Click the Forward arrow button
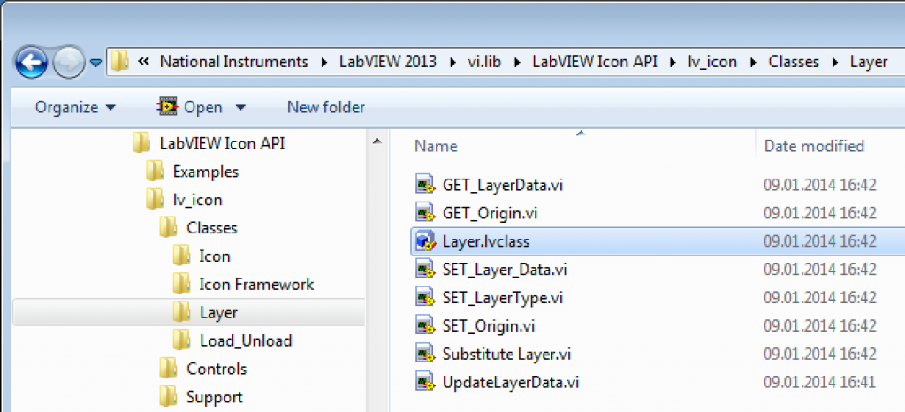This screenshot has width=905, height=412. click(69, 62)
